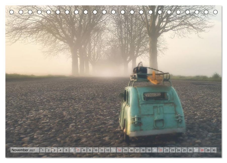Image resolution: width=227 pixels, height=163 pixels.
Task: Choose the red Sunday 14 cell
Action: point(119,150)
